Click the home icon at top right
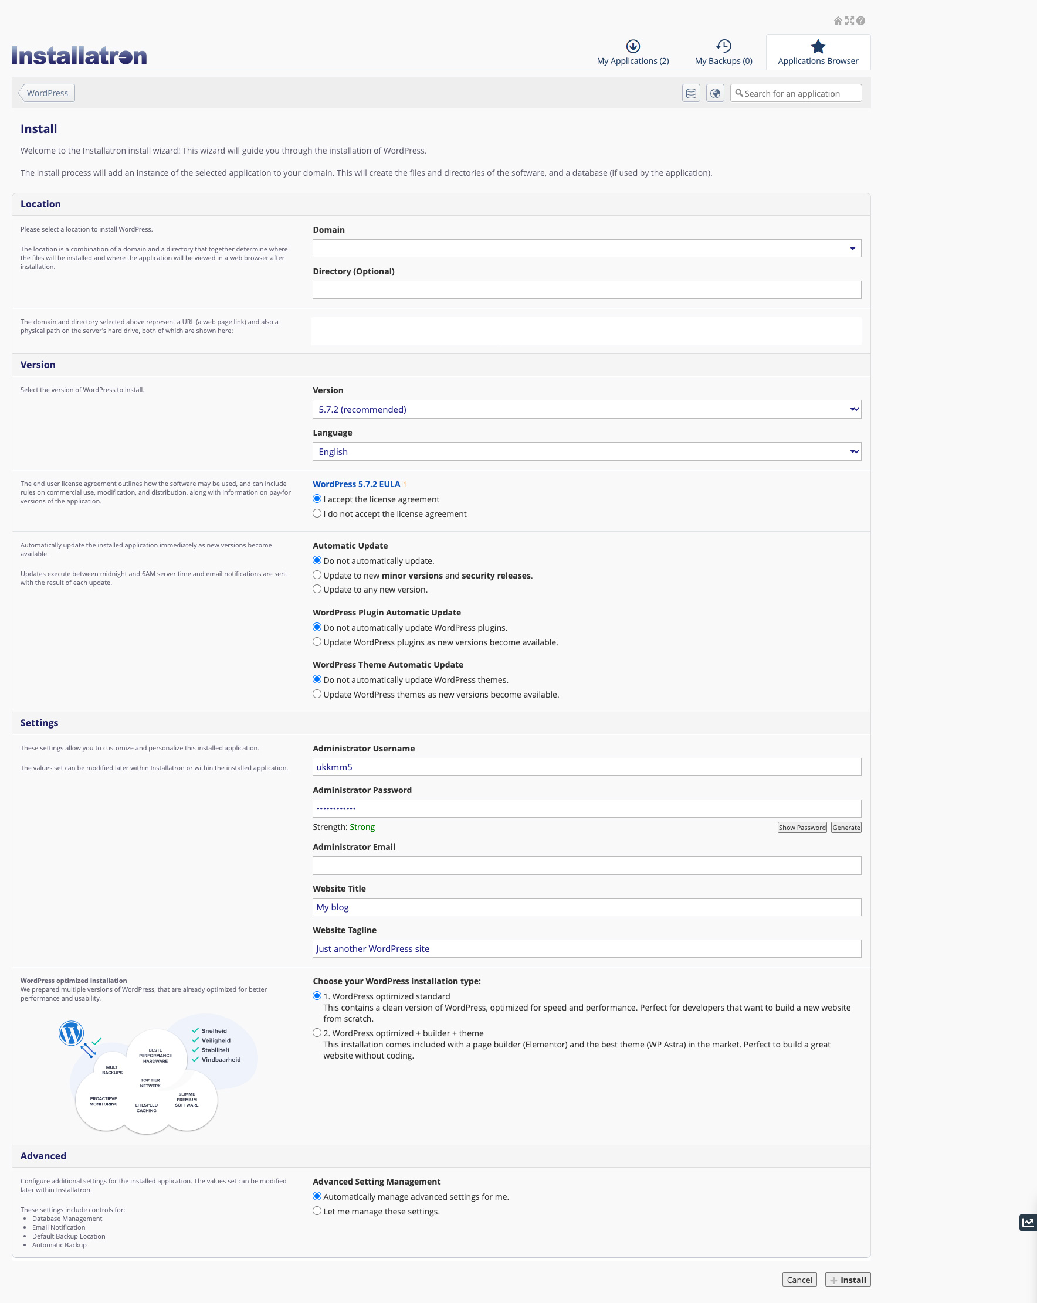 click(x=838, y=21)
